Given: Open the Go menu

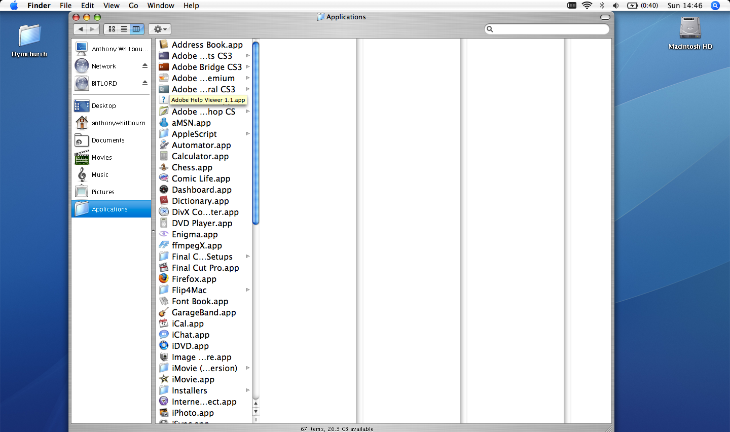Looking at the screenshot, I should click(133, 6).
